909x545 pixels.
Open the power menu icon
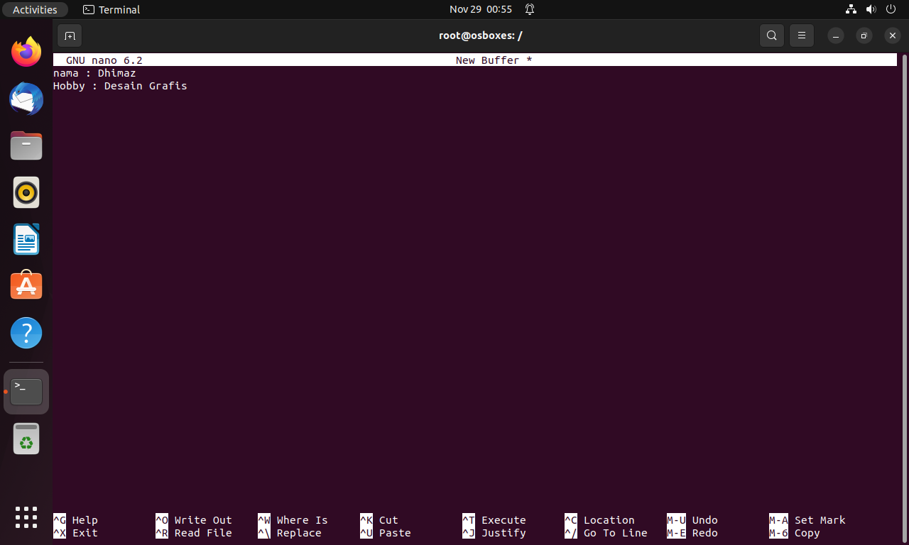click(891, 9)
